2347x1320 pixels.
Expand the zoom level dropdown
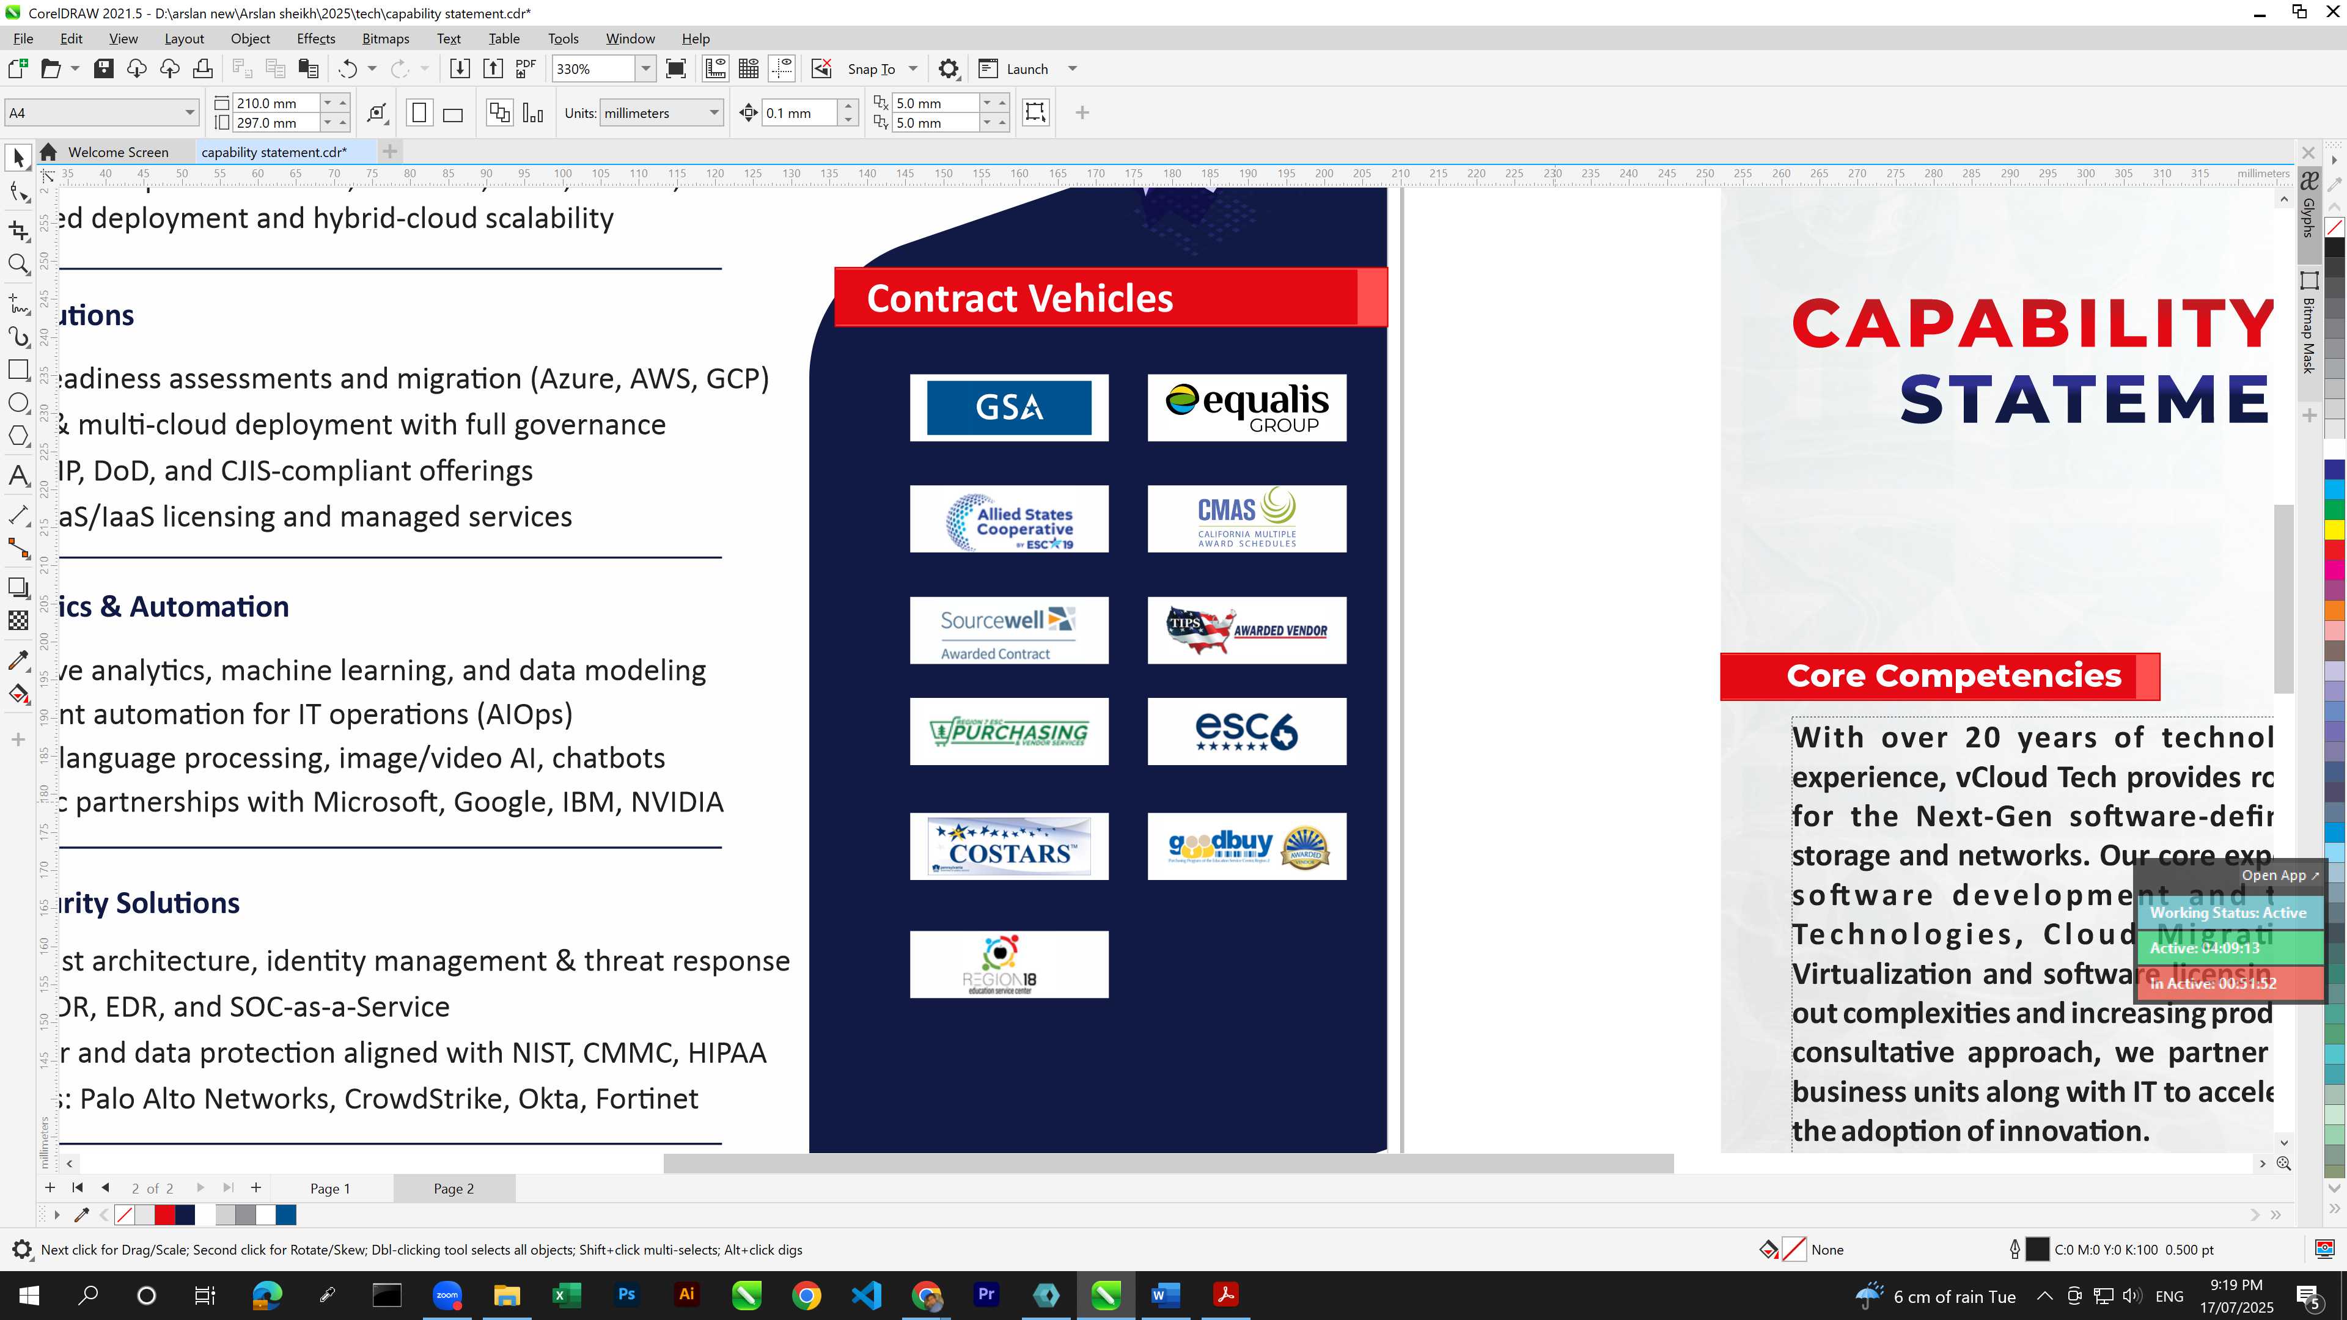(x=645, y=68)
